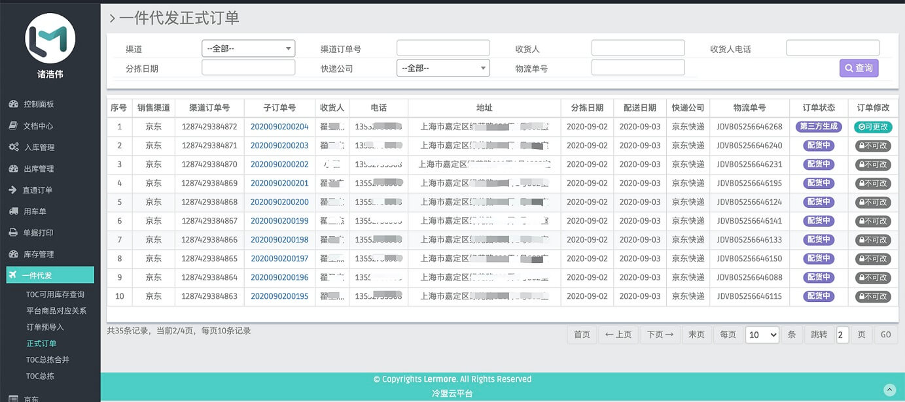Screen dimensions: 905x402
Task: Click the 物流单号 input field
Action: pyautogui.click(x=637, y=68)
